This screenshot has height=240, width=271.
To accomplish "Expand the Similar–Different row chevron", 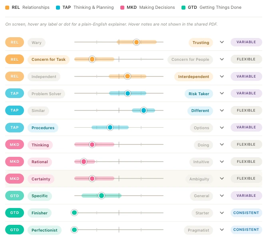I will pyautogui.click(x=222, y=110).
